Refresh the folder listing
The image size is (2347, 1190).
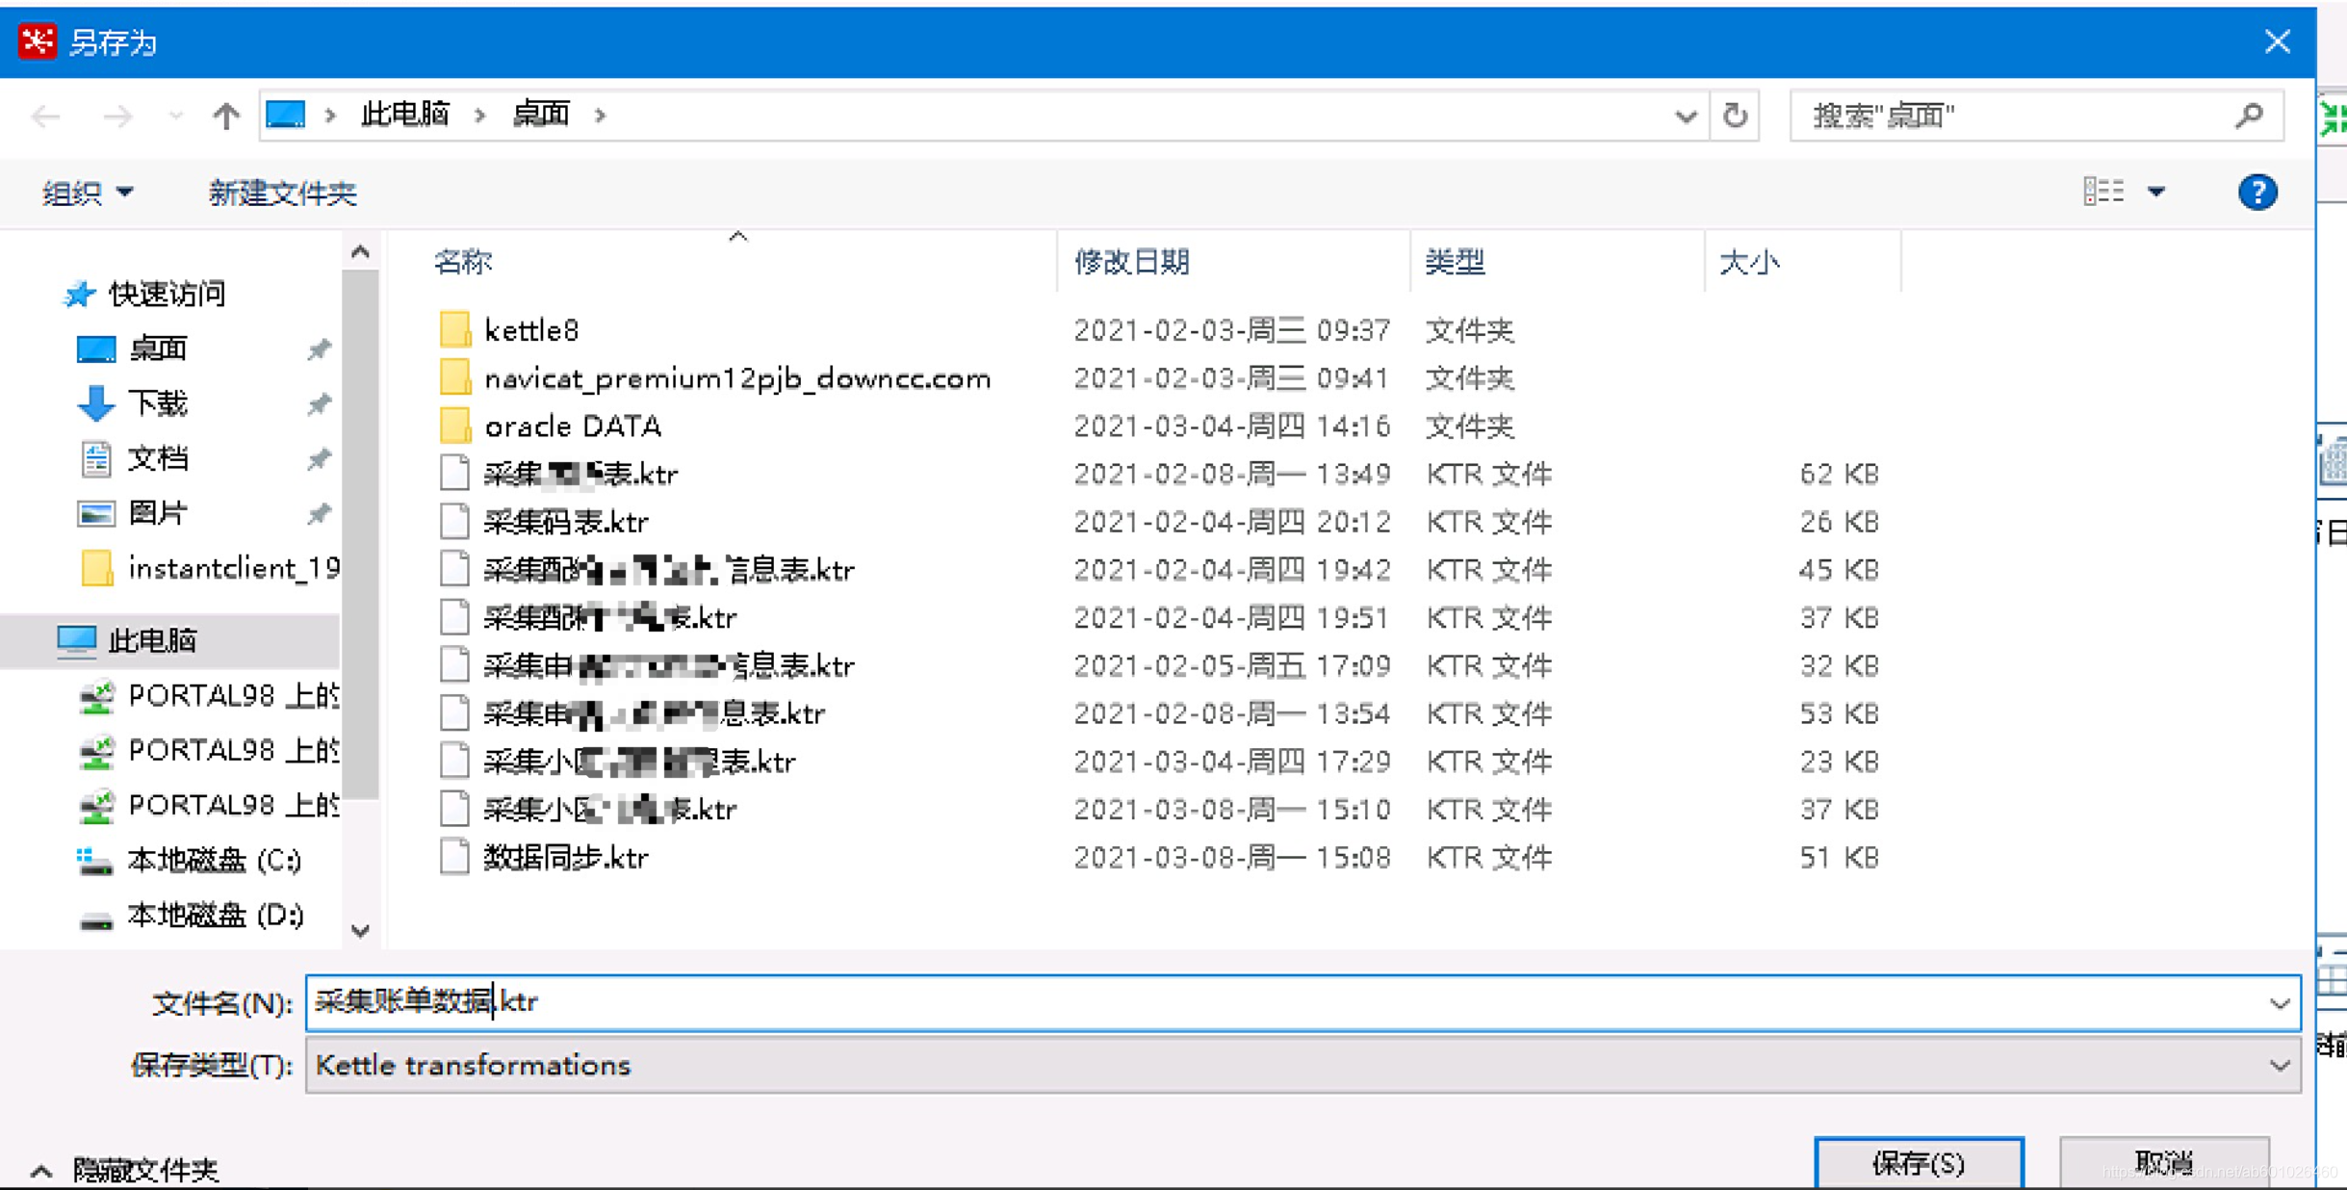click(1735, 116)
